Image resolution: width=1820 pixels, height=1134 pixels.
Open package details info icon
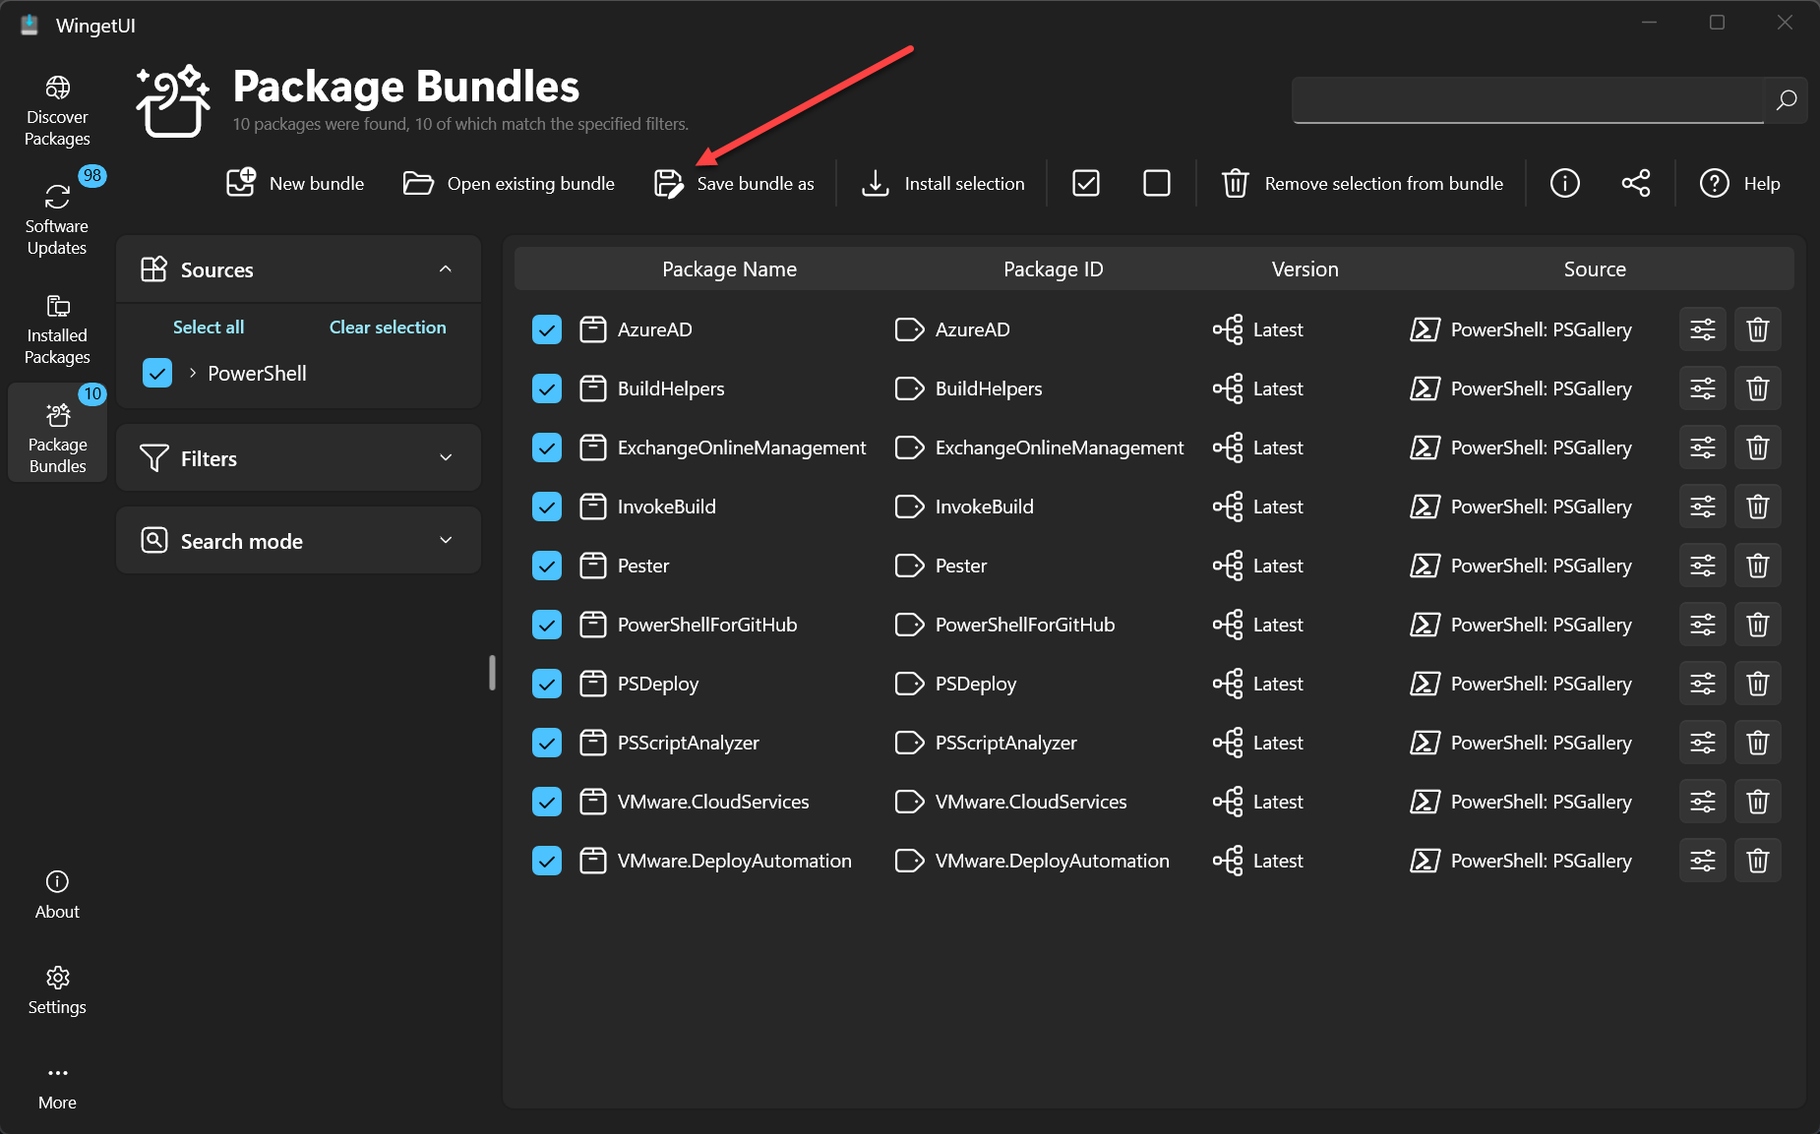[1564, 184]
